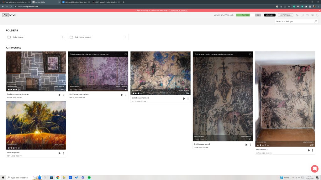This screenshot has width=321, height=180.
Task: Play the After Rapture artwork preview
Action: [x=60, y=153]
